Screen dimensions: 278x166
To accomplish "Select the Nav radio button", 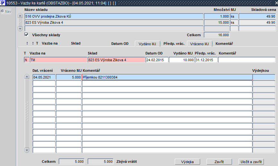I will point(3,12).
